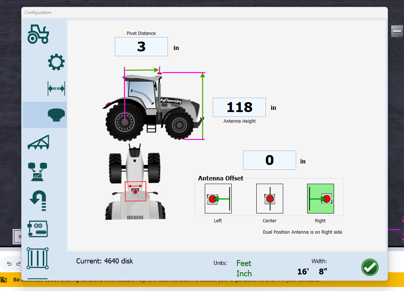404x291 pixels.
Task: Open the tractor vehicle configuration section
Action: (38, 34)
